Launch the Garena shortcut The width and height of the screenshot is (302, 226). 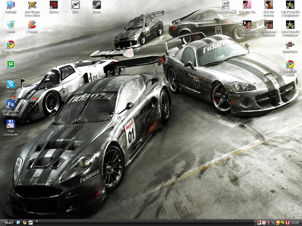[53, 7]
